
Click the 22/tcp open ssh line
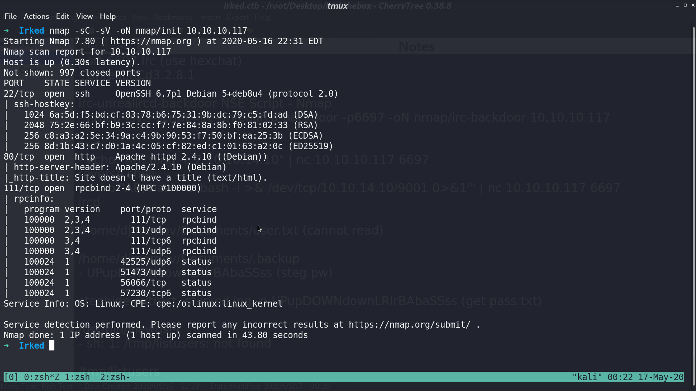(x=171, y=94)
